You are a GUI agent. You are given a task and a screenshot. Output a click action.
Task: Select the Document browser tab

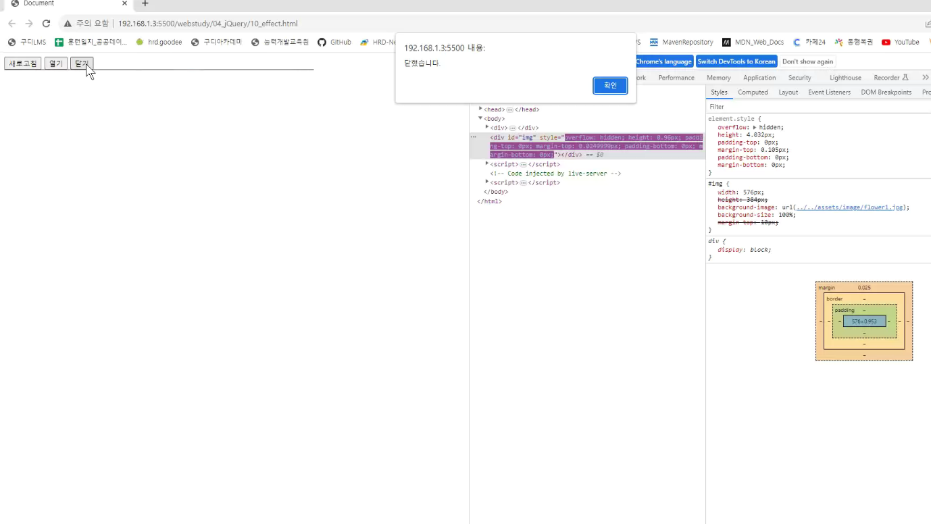(x=68, y=3)
